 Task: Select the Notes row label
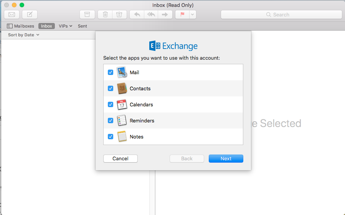(136, 137)
